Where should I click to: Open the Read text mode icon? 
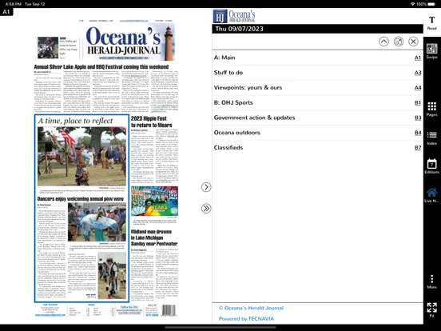coord(431,23)
